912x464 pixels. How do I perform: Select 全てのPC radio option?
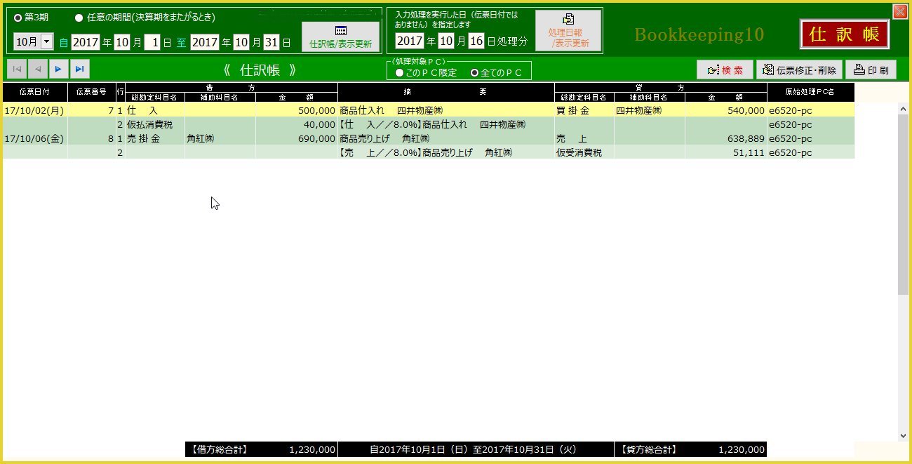474,72
